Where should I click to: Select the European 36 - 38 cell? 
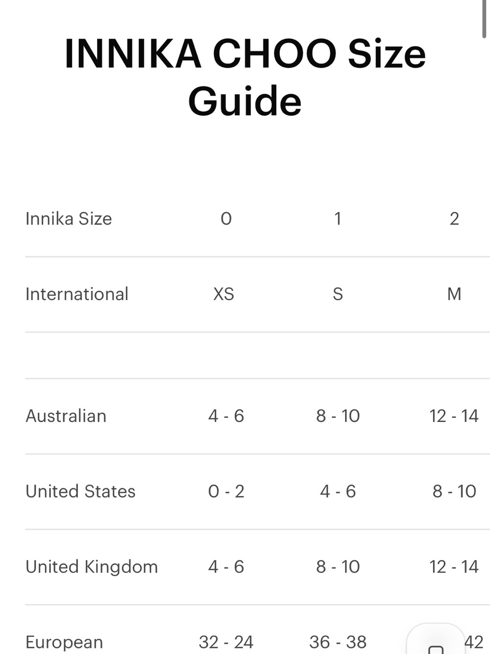pos(338,642)
